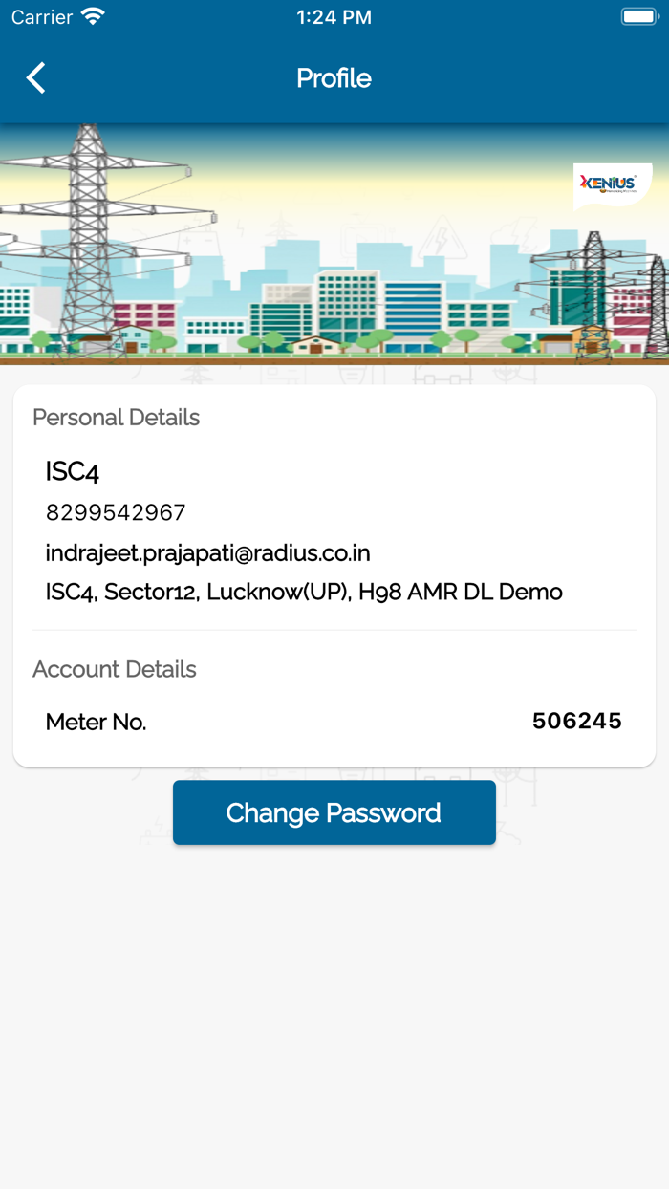Image resolution: width=669 pixels, height=1189 pixels.
Task: Click the Xenius logo badge
Action: [612, 184]
